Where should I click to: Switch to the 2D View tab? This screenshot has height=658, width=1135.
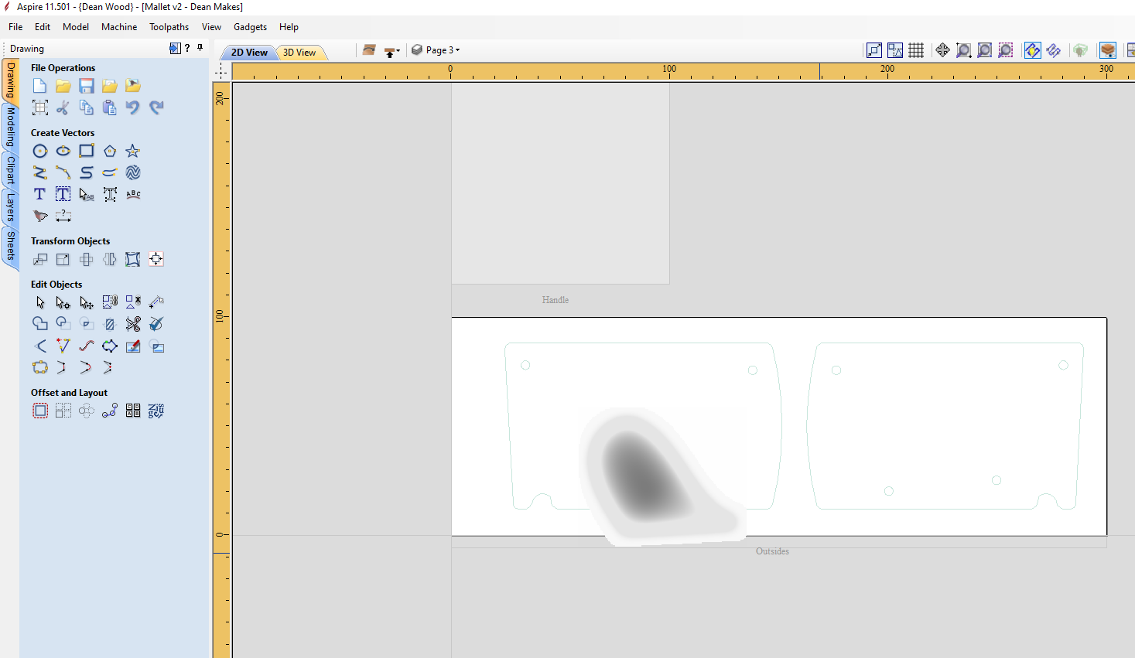(249, 53)
